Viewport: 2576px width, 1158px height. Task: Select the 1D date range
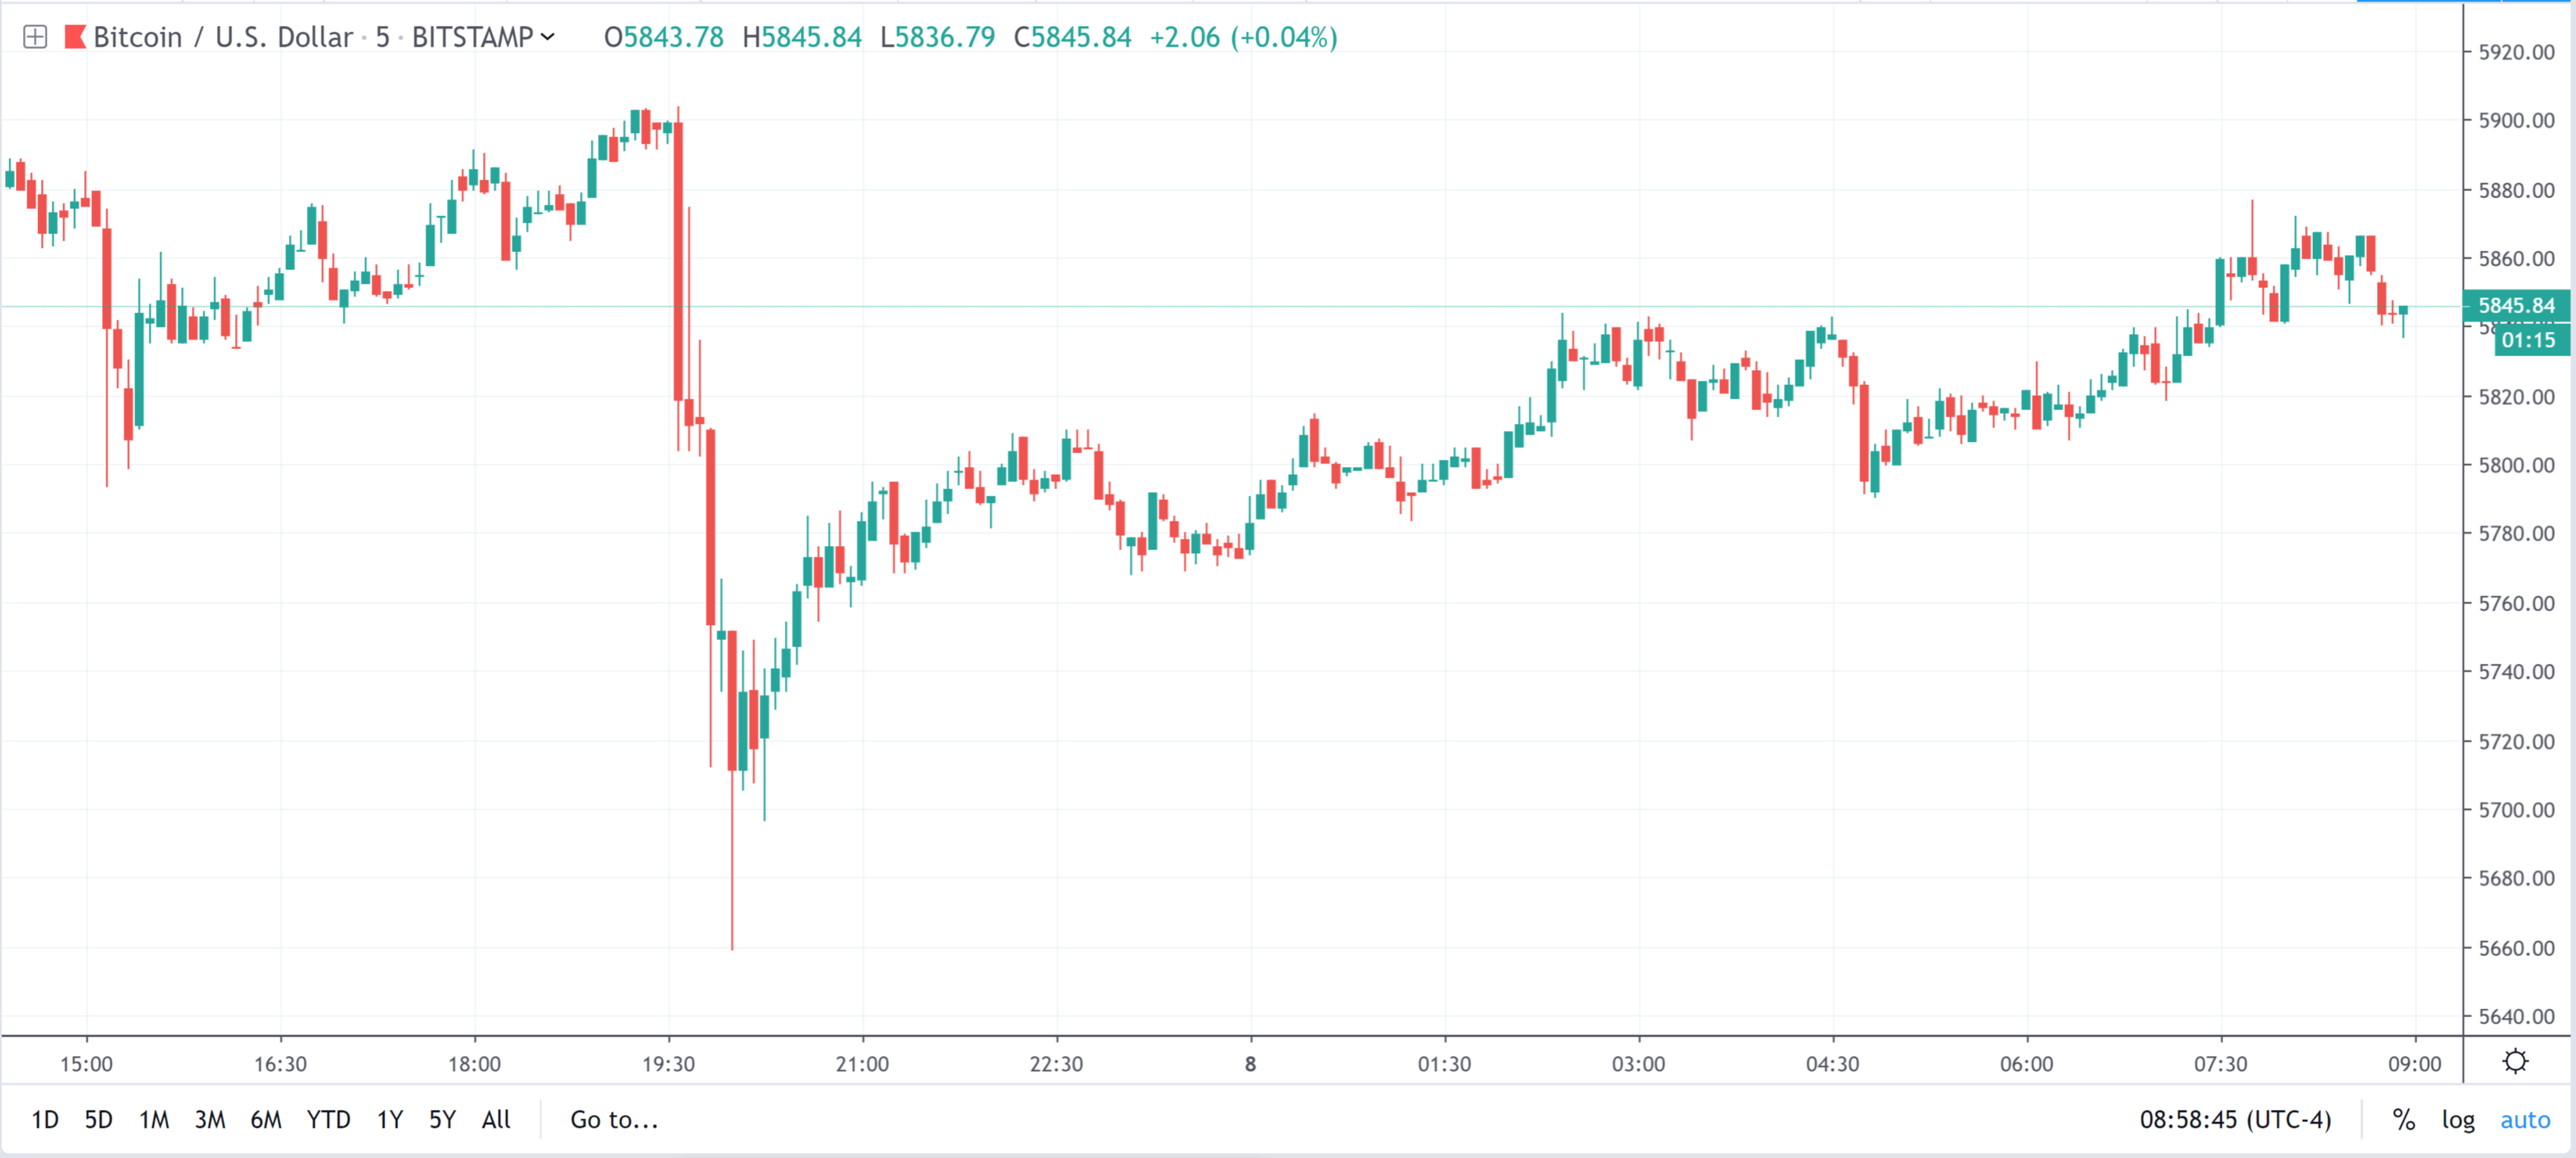coord(47,1120)
